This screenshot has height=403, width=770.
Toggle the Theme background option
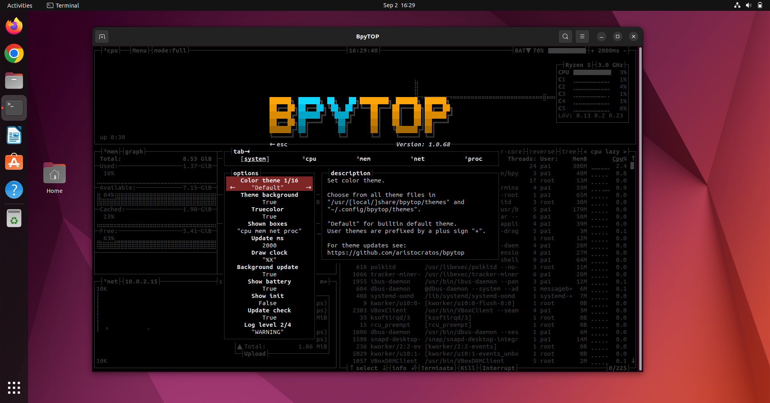click(269, 198)
